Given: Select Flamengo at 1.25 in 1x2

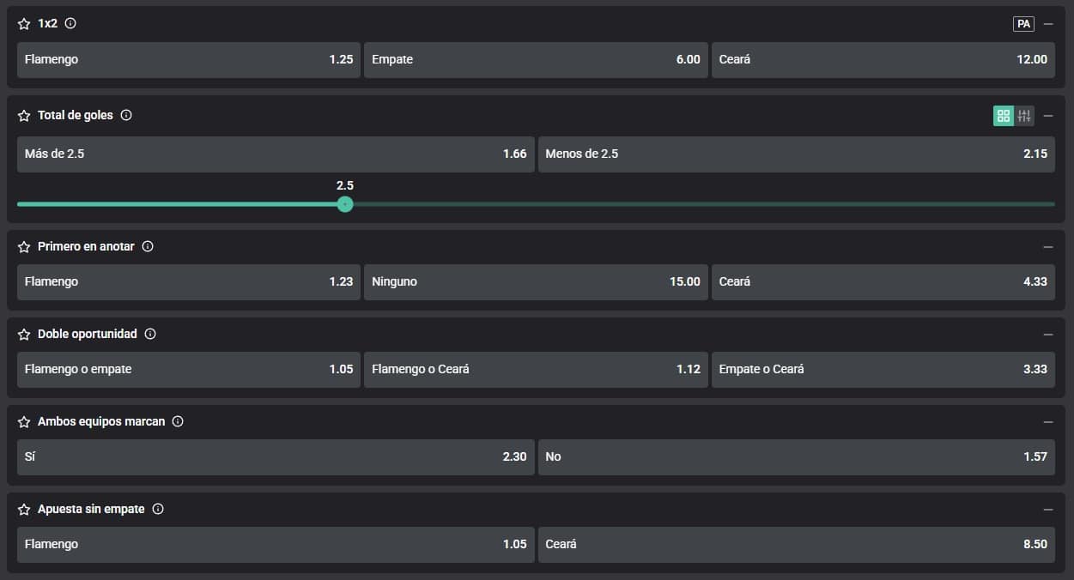Looking at the screenshot, I should (x=189, y=60).
